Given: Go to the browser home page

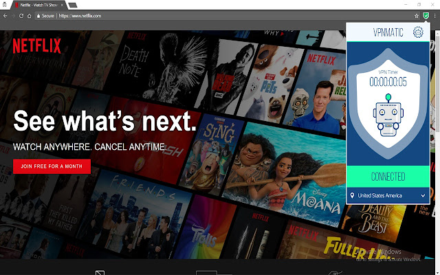Looking at the screenshot, I should pyautogui.click(x=29, y=16).
